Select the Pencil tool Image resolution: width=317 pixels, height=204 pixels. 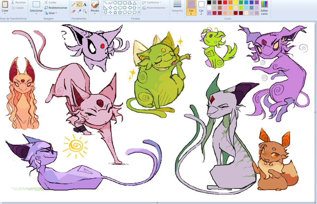point(73,4)
